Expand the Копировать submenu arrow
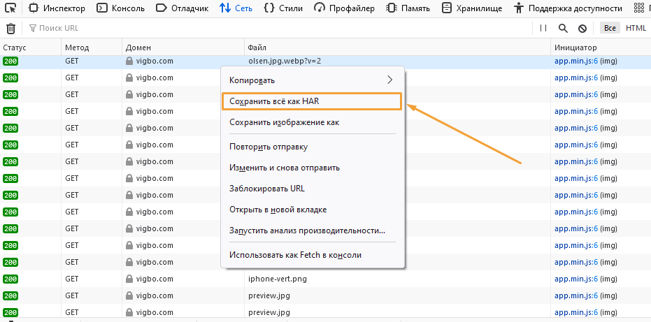The width and height of the screenshot is (651, 322). pos(389,80)
